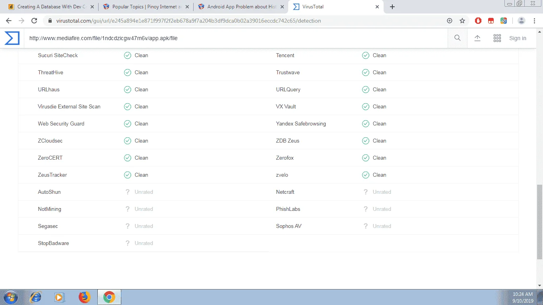Click the page vertical scrollbar thumb

[x=539, y=222]
